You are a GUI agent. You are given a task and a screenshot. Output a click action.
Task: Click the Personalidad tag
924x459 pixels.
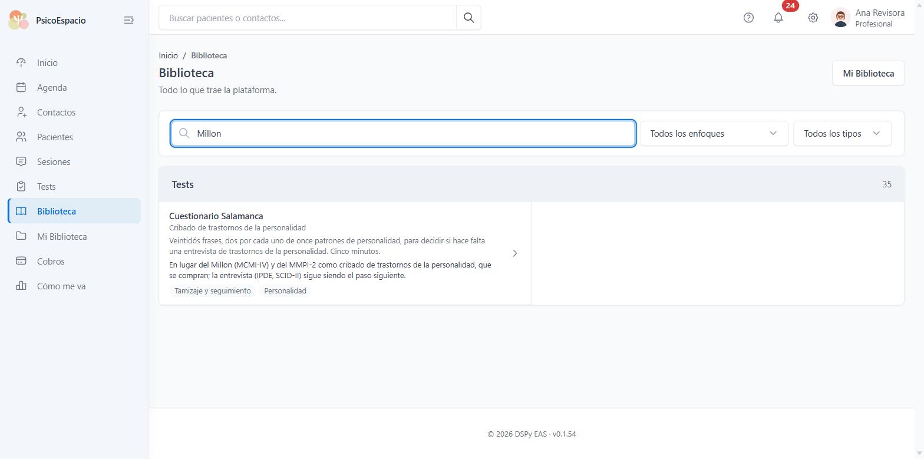(285, 290)
